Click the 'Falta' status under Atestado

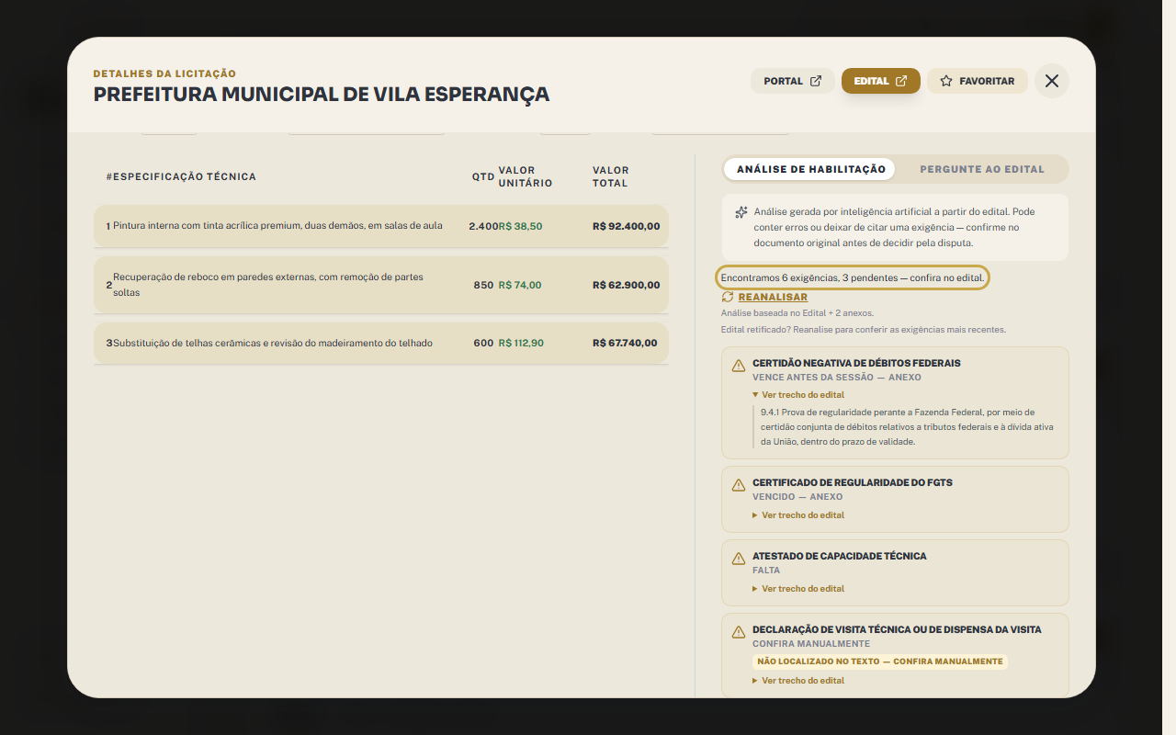[766, 571]
